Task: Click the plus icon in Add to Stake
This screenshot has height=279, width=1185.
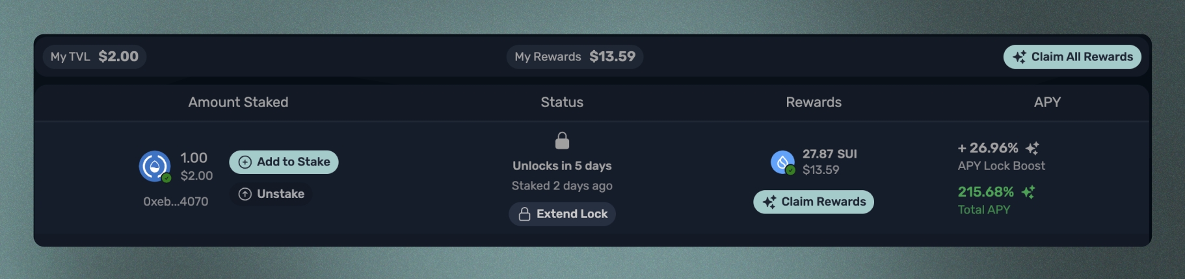Action: (x=245, y=162)
